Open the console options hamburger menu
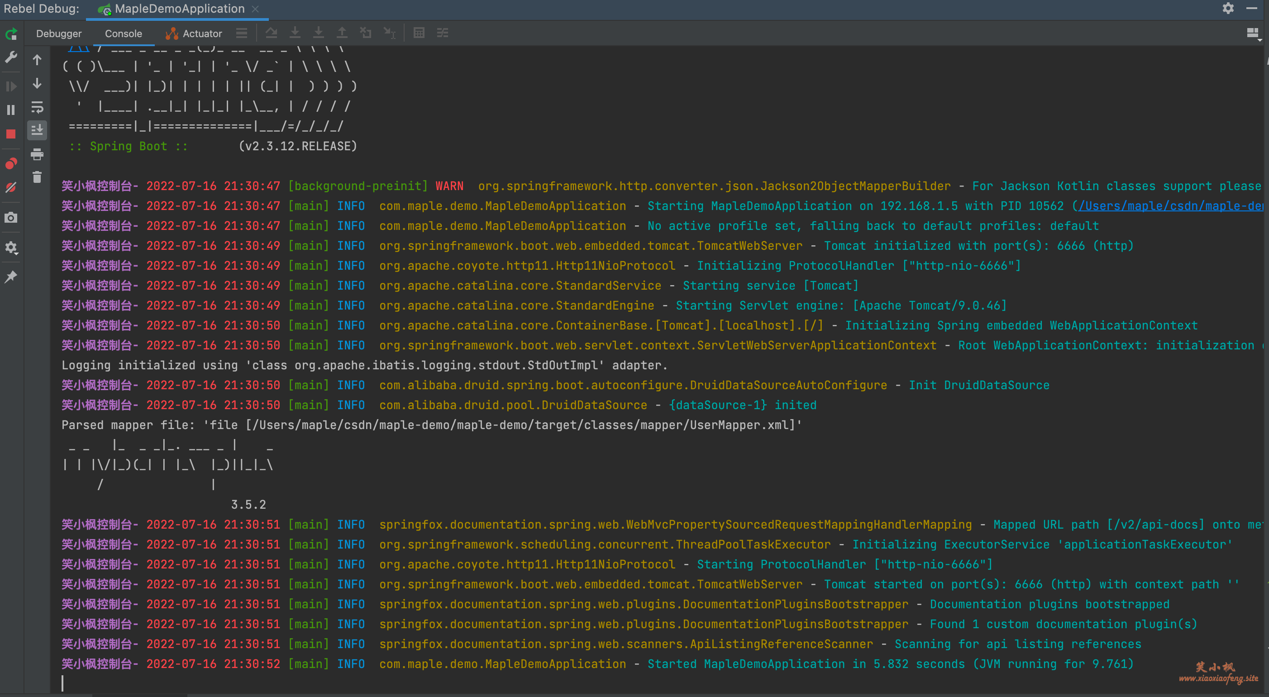 coord(241,33)
